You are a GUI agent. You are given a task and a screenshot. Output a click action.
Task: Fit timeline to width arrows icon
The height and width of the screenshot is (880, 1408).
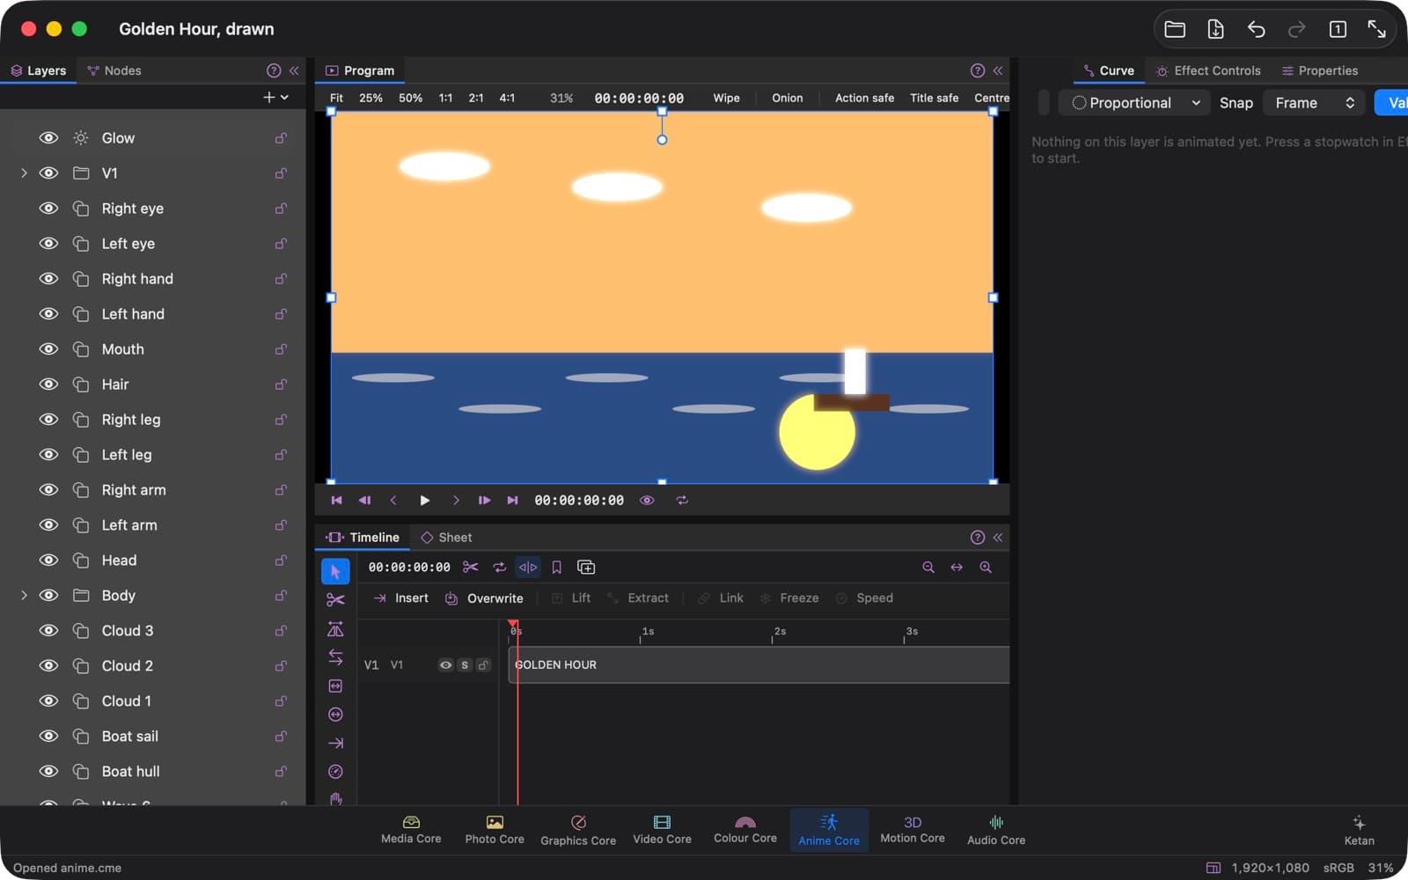[957, 568]
